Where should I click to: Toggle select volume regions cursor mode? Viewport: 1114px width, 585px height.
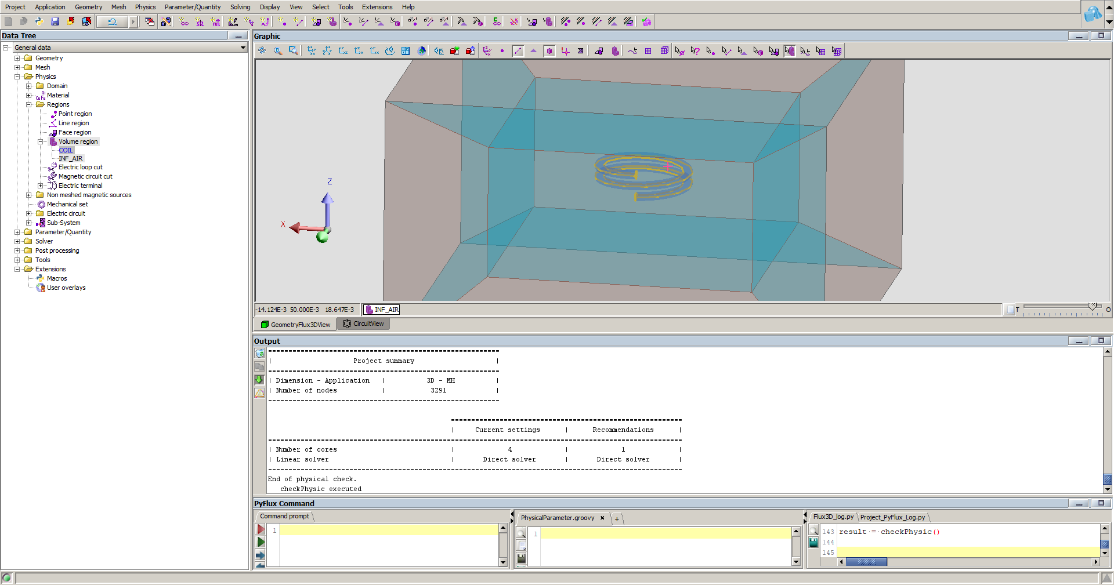point(790,51)
